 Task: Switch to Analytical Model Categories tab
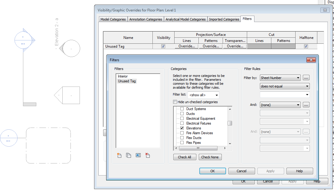pos(185,19)
